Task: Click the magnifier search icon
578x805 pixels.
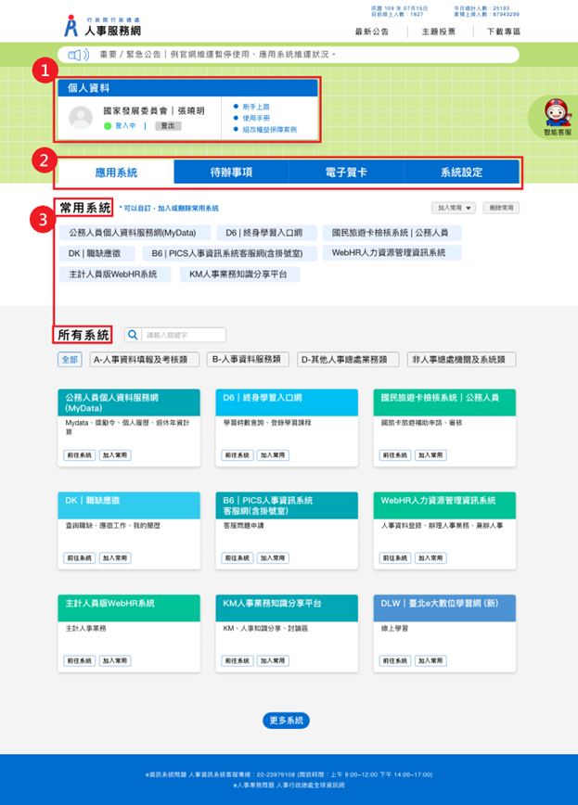Action: tap(134, 335)
